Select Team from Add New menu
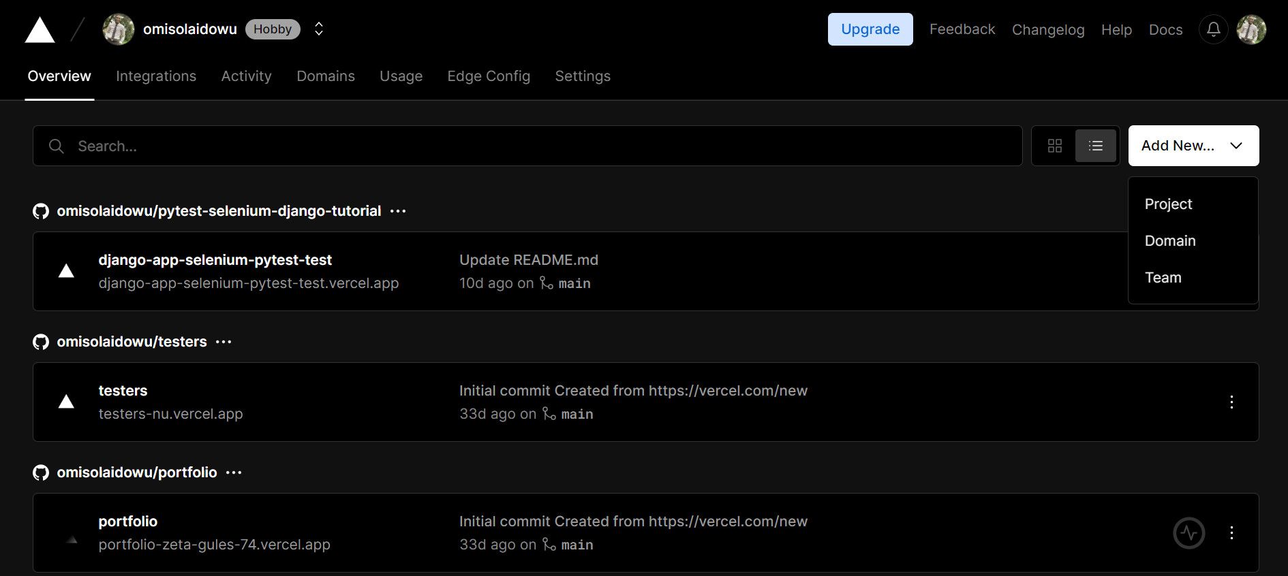The width and height of the screenshot is (1288, 576). point(1163,278)
